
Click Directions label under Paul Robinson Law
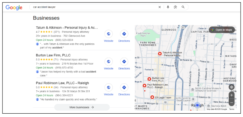coord(124,94)
